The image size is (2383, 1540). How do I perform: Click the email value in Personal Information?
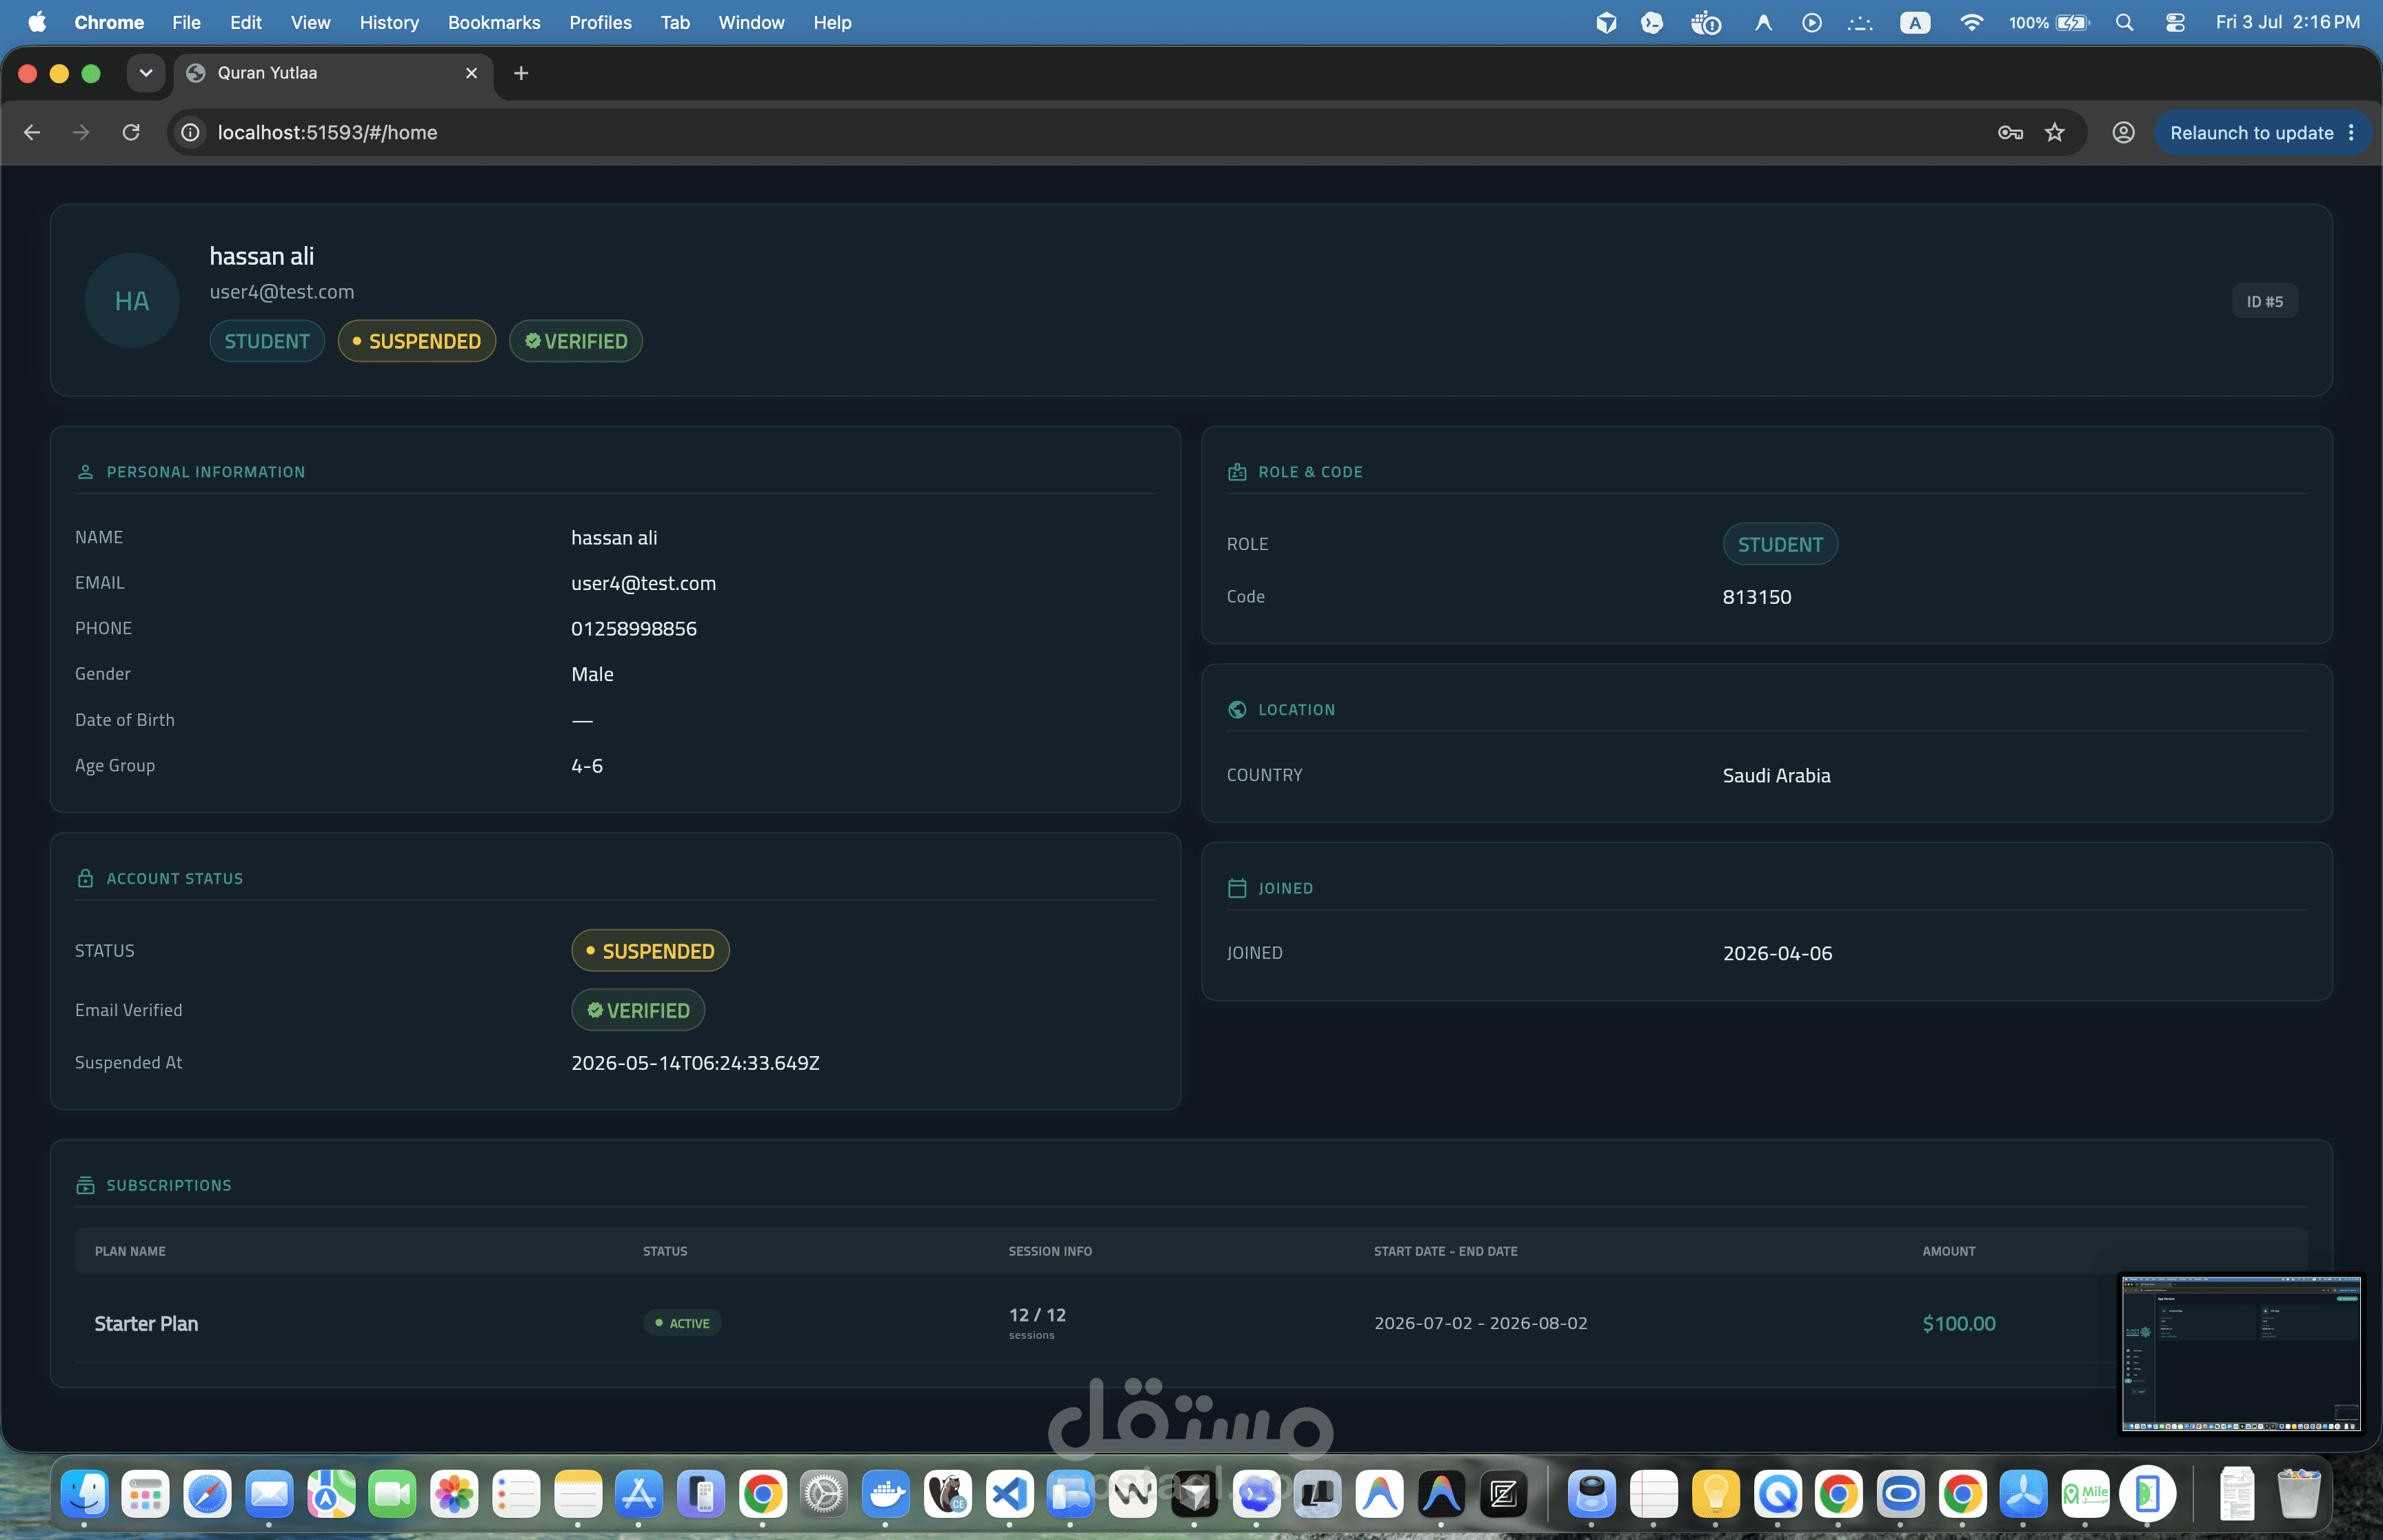643,583
